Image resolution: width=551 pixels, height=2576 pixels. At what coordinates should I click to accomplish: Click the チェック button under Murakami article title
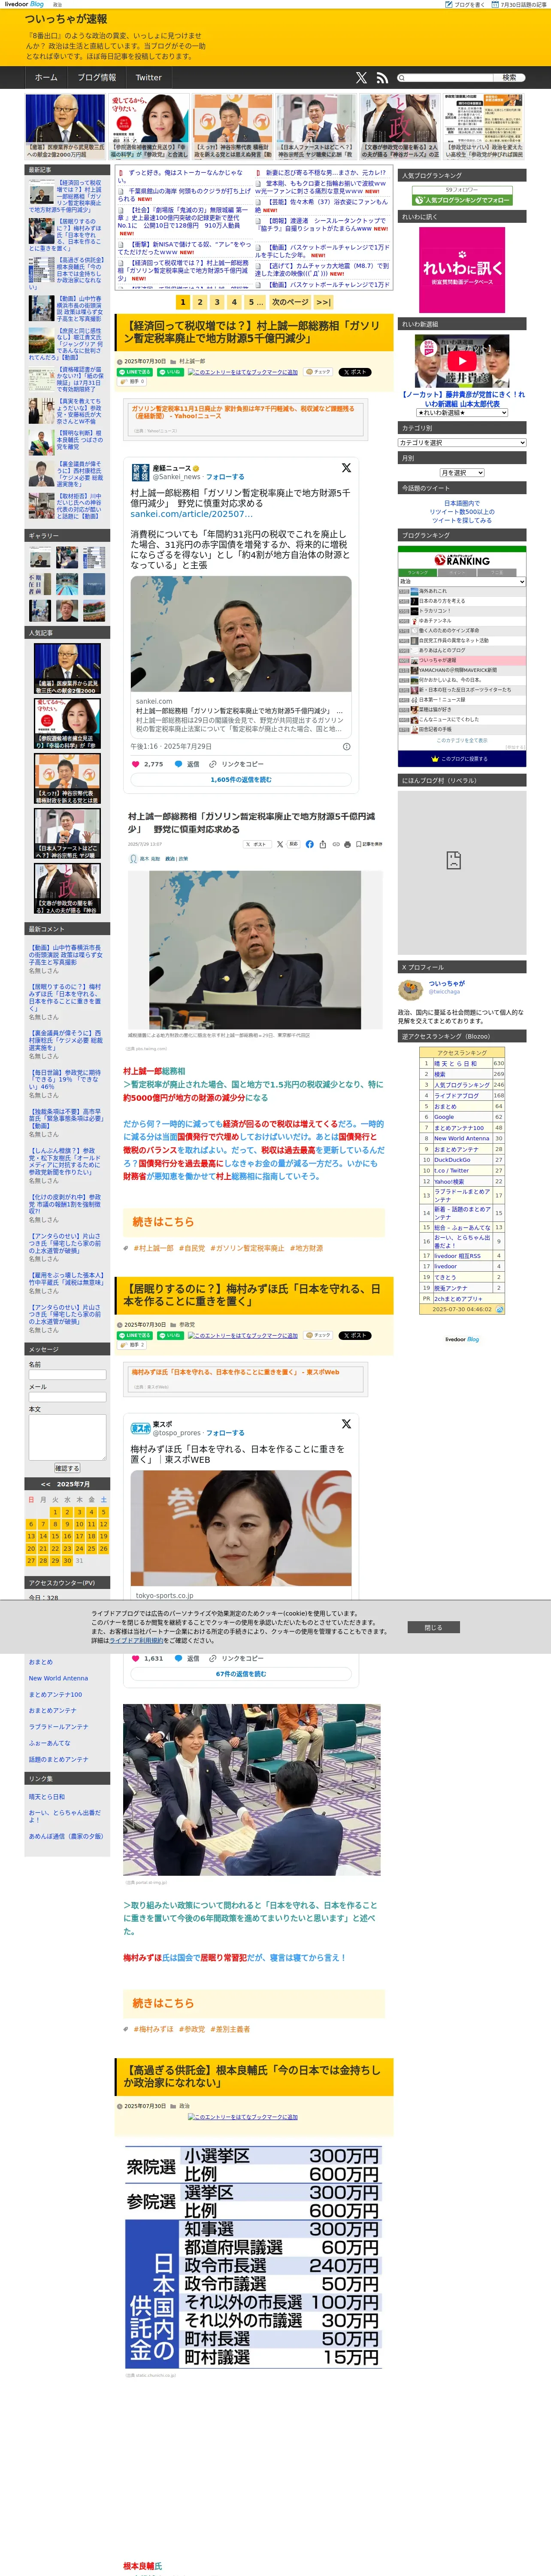[x=318, y=372]
